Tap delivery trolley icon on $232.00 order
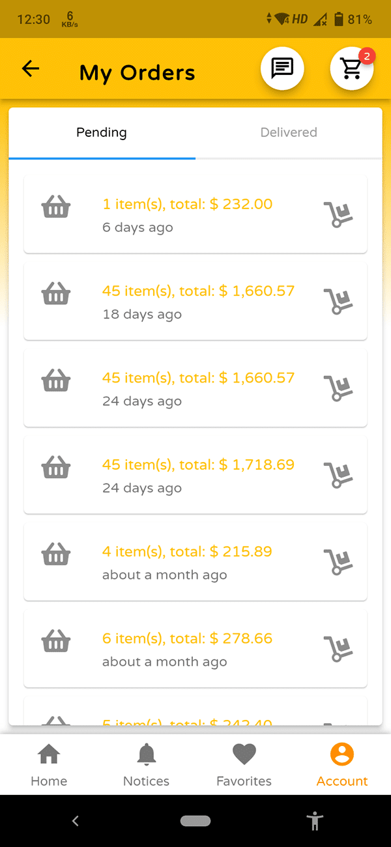The height and width of the screenshot is (847, 391). (x=338, y=214)
